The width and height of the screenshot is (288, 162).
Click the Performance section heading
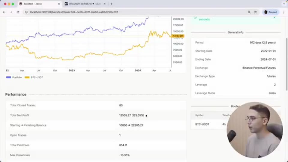[x=16, y=94]
